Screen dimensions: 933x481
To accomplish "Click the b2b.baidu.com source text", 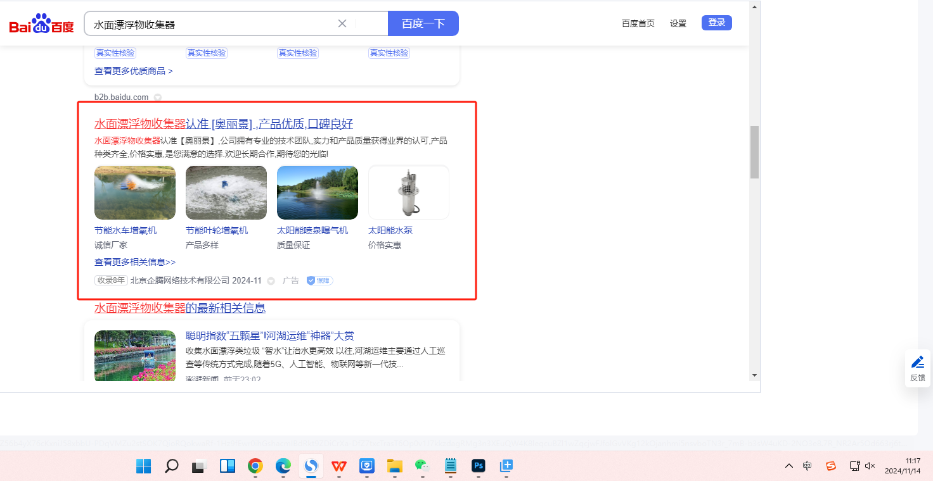I will 121,97.
